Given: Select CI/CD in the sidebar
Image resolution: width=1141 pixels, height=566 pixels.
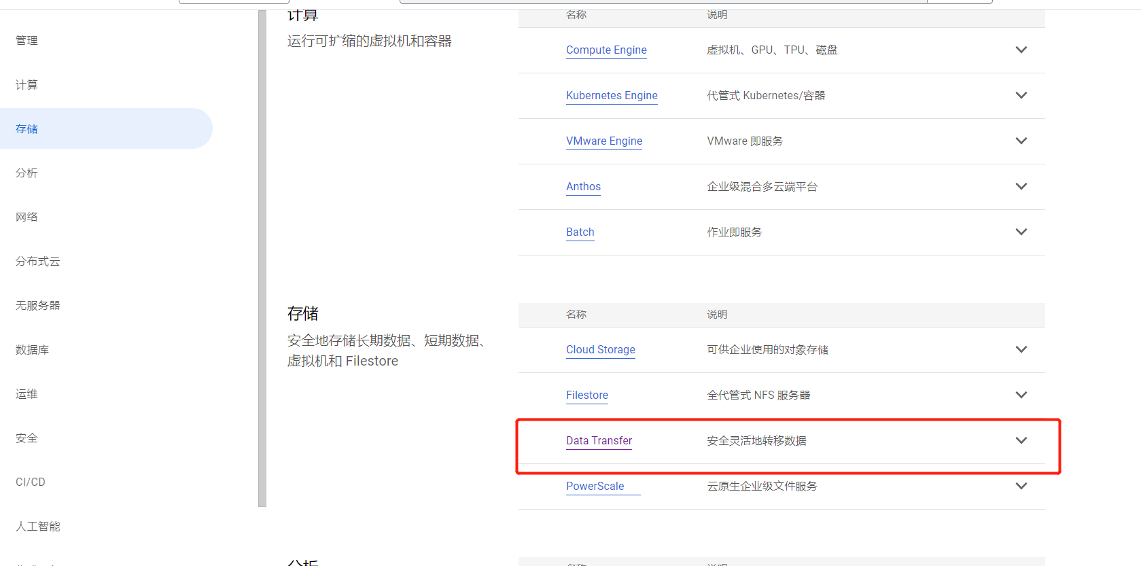Looking at the screenshot, I should pos(31,482).
